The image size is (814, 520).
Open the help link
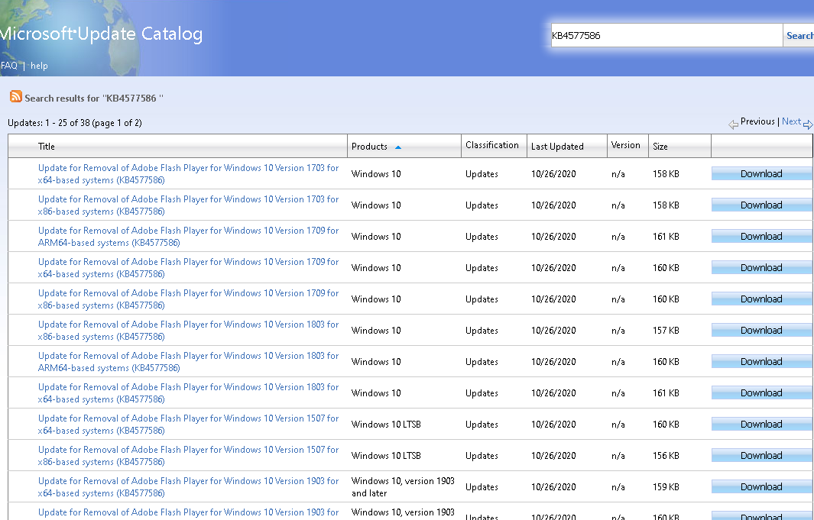(39, 66)
